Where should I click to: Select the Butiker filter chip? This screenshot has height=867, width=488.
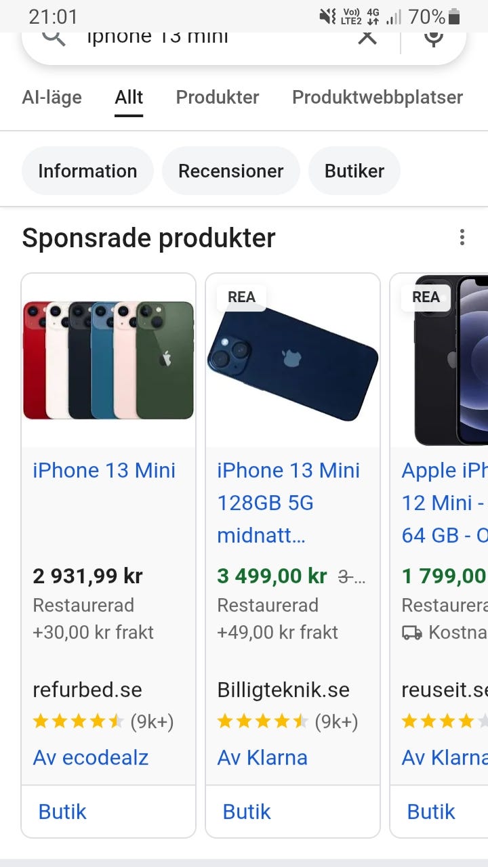click(x=354, y=171)
